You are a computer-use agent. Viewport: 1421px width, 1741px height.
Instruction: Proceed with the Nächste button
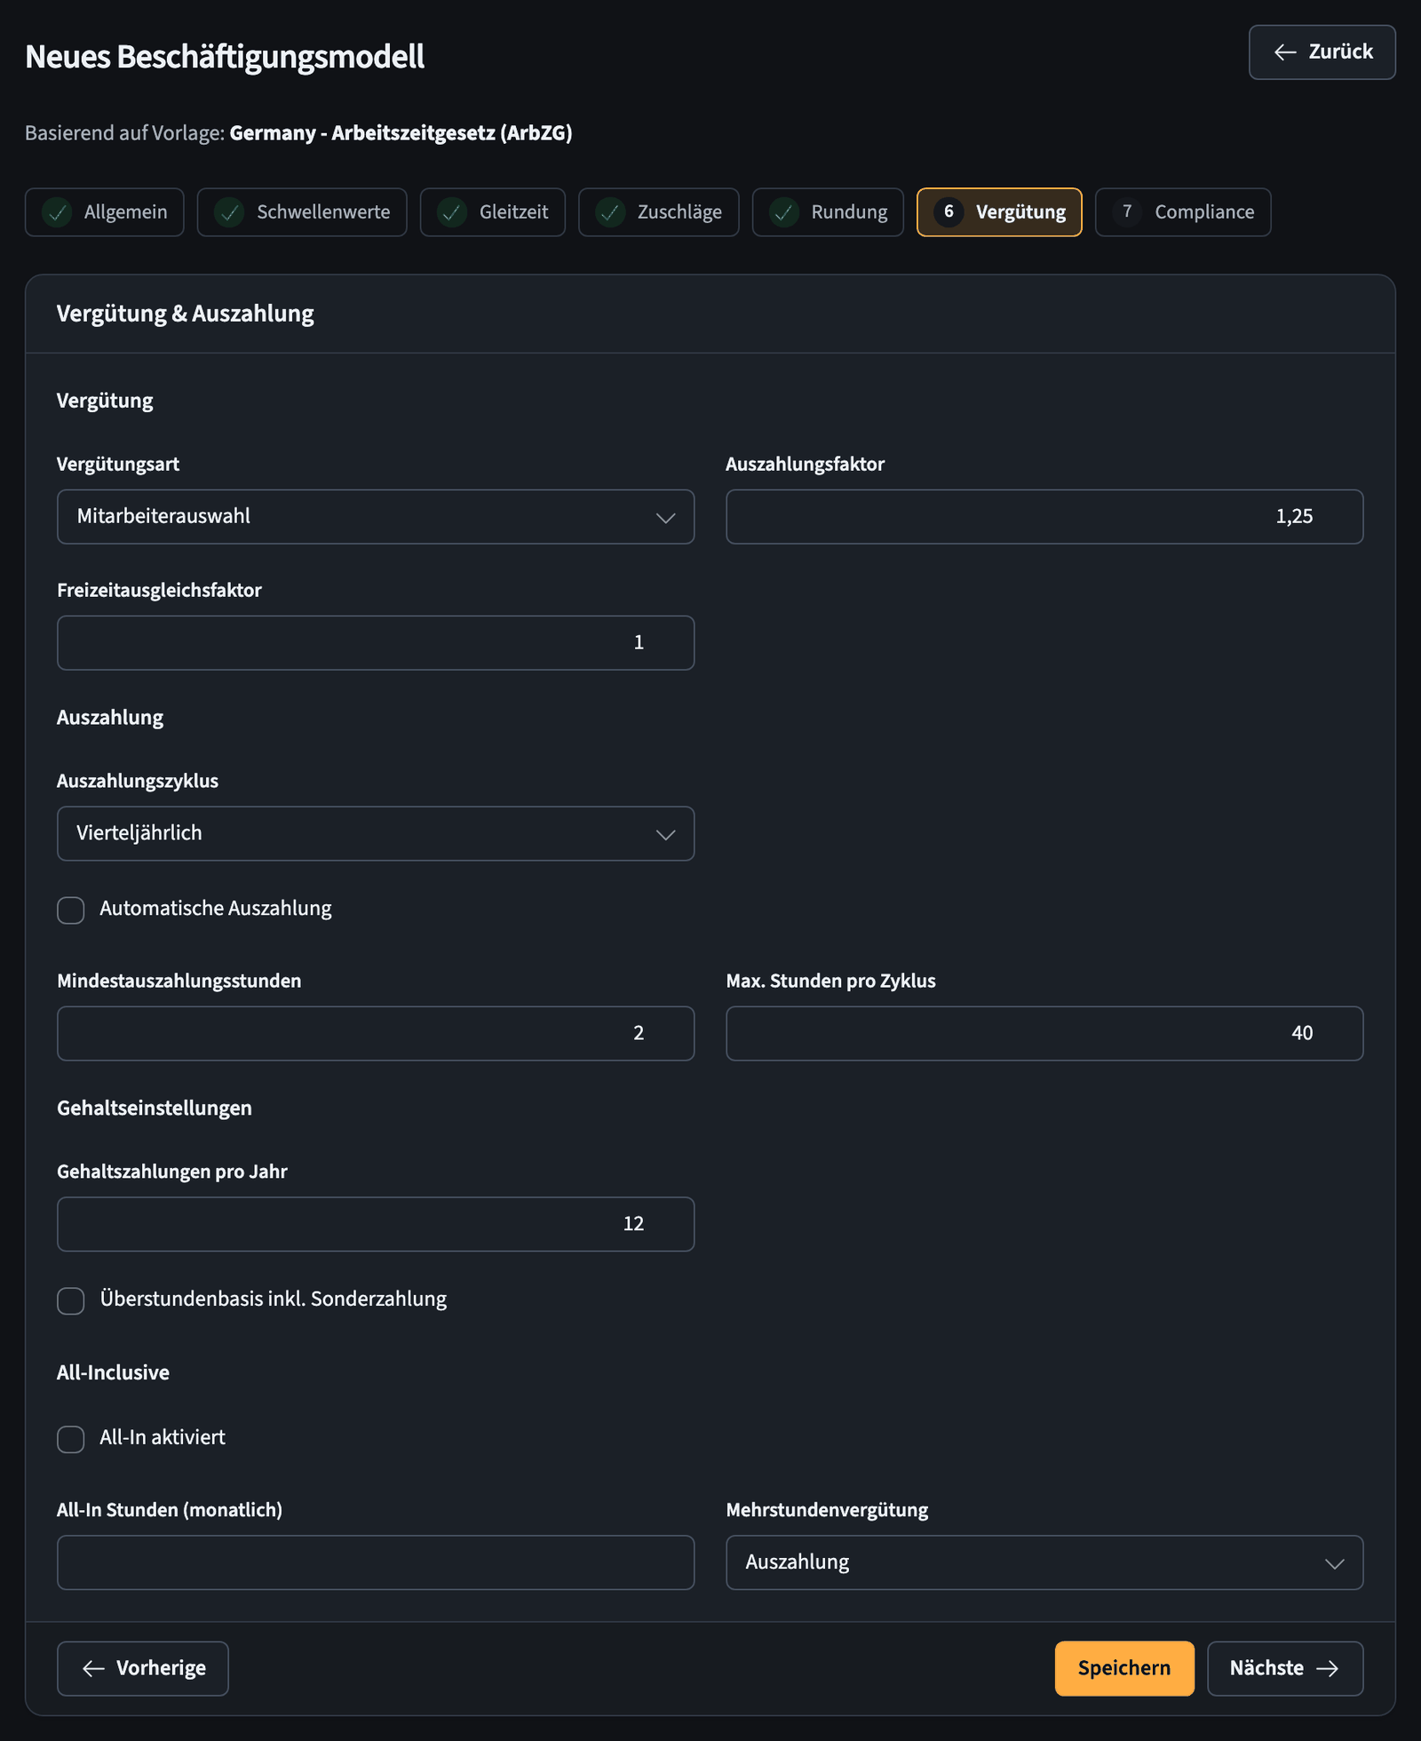pos(1285,1668)
